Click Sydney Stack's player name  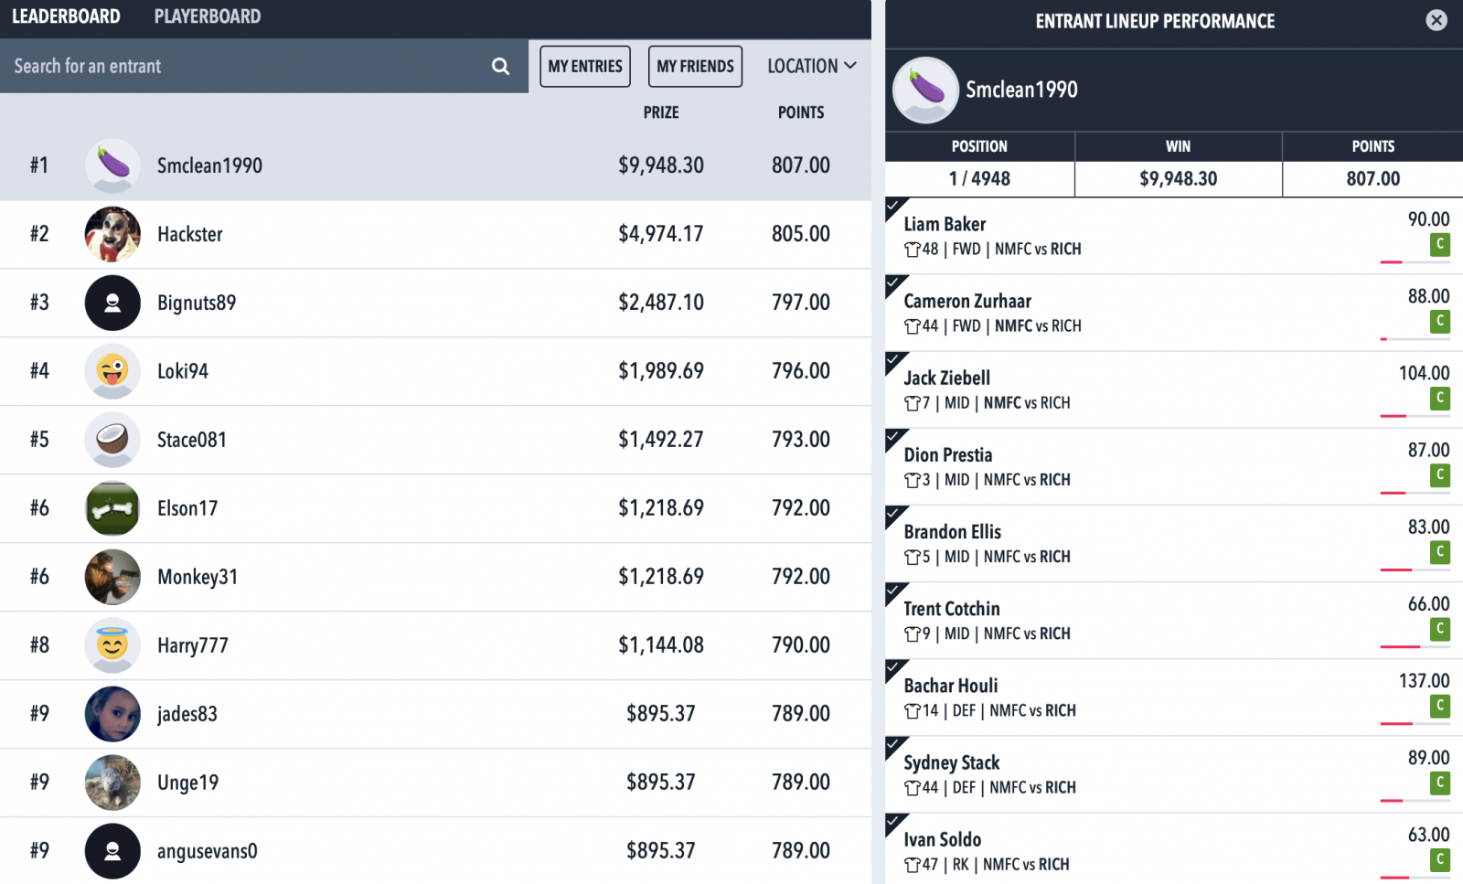point(951,762)
